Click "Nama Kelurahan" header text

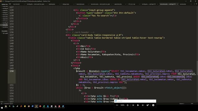pos(90,52)
